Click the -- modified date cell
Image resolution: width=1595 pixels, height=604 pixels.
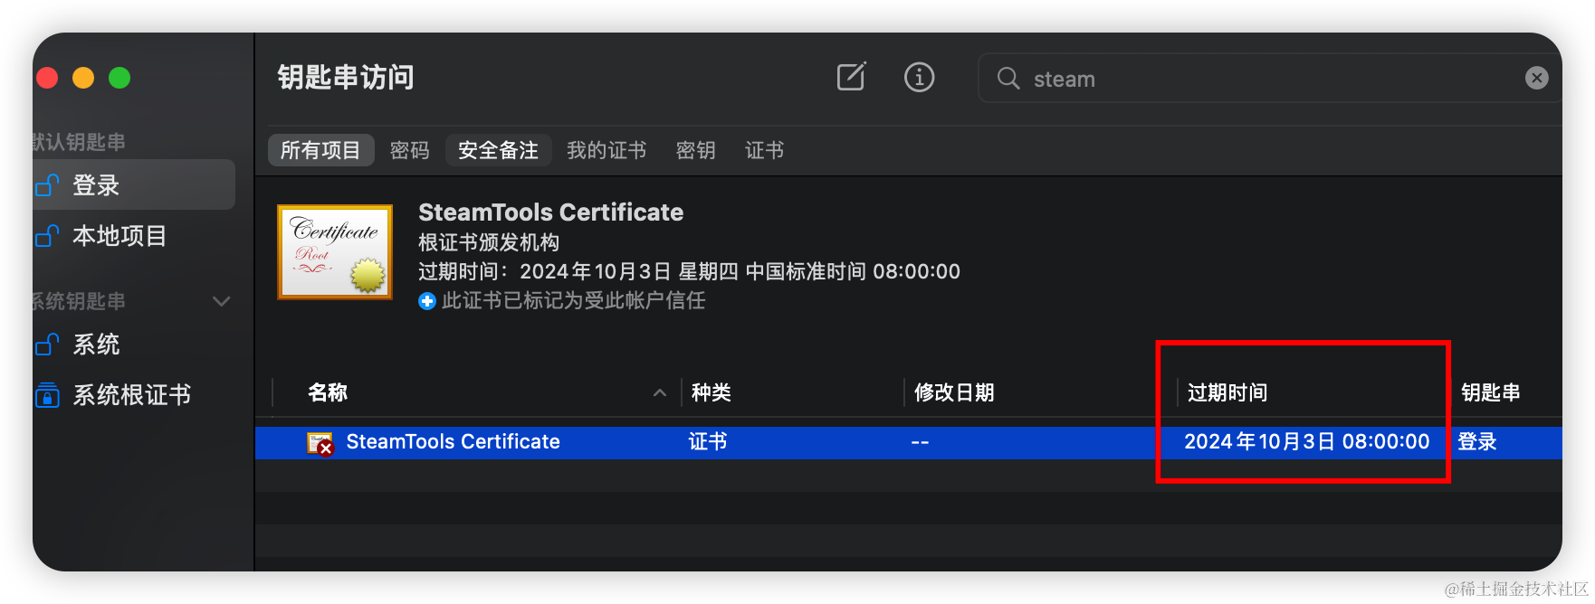(x=920, y=442)
